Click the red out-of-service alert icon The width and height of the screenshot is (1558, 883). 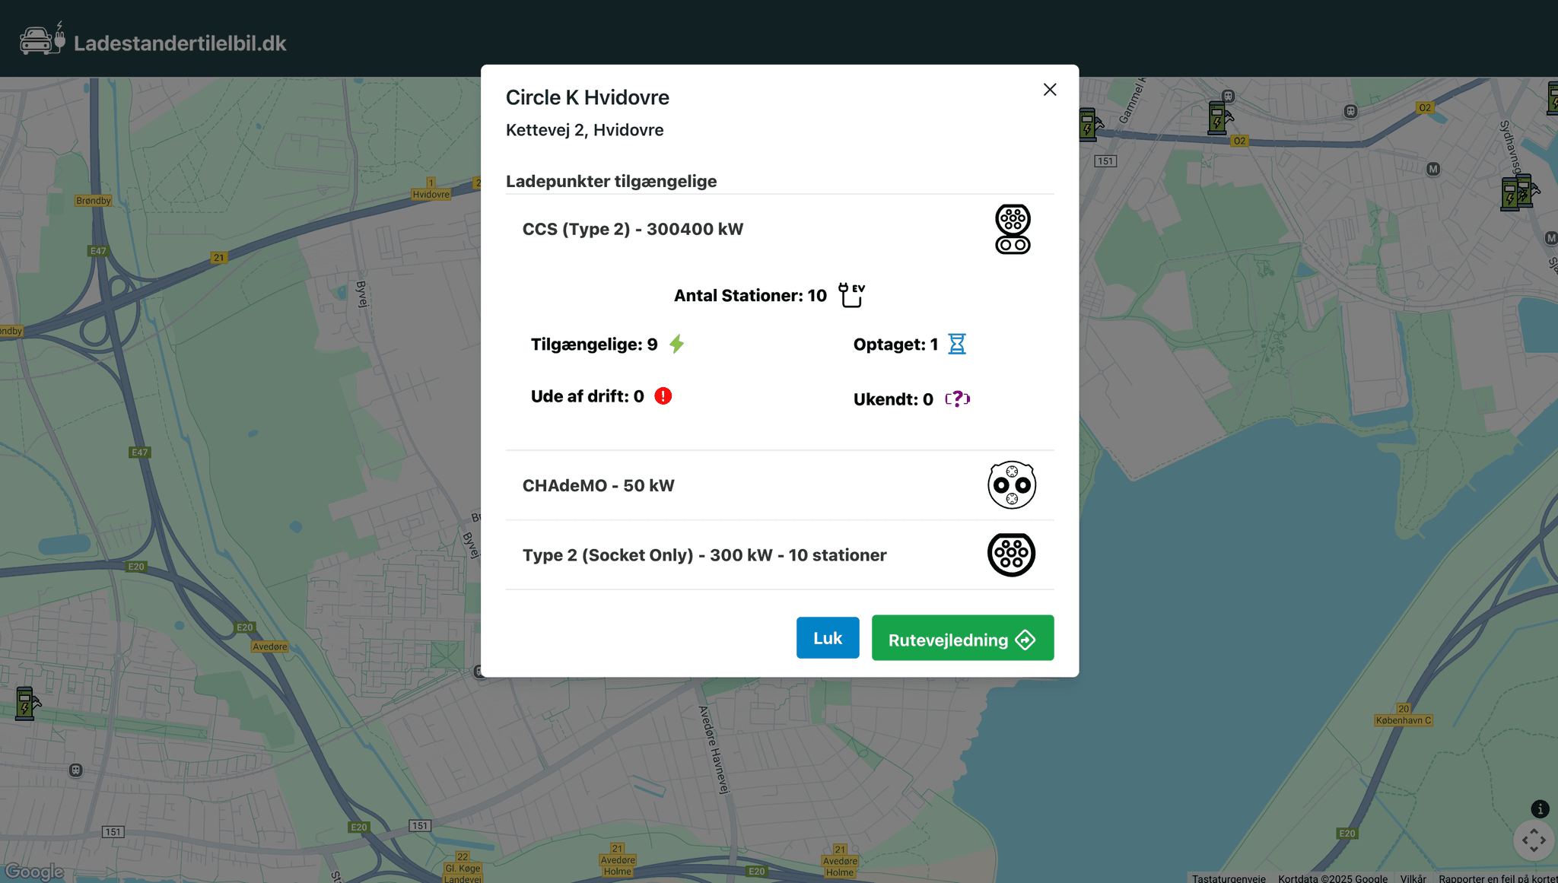(x=663, y=396)
